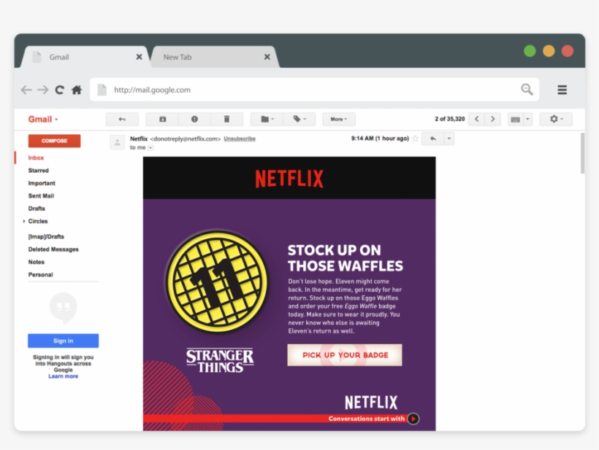
Task: Open the Deleted Messages label
Action: pos(53,249)
